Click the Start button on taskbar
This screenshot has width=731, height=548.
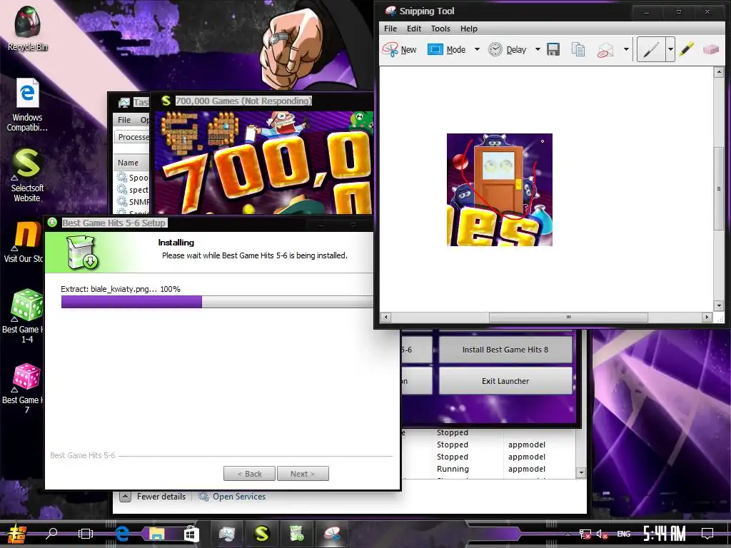click(17, 534)
